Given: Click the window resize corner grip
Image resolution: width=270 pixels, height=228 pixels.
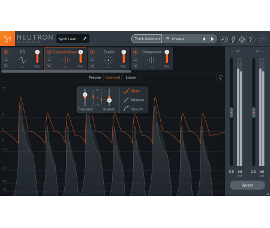Looking at the screenshot, I should [x=268, y=194].
